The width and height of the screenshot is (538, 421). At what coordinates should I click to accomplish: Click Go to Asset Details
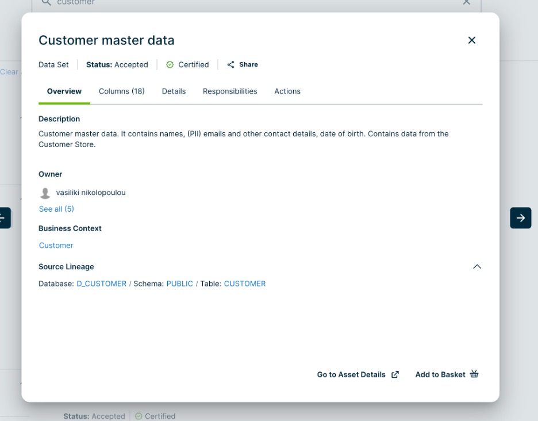coord(351,374)
